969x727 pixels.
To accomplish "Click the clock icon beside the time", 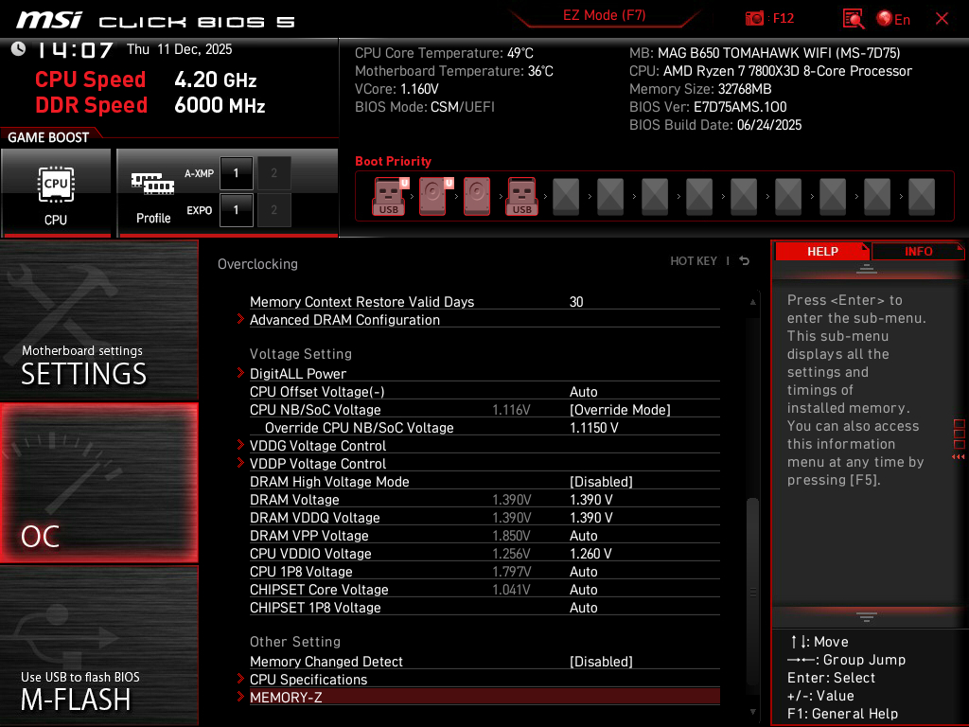I will [18, 49].
